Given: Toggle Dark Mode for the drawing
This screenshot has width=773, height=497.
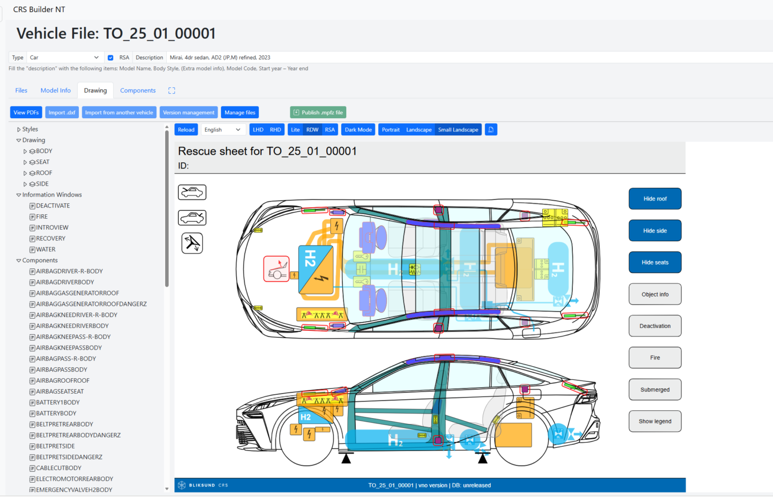Looking at the screenshot, I should point(358,130).
